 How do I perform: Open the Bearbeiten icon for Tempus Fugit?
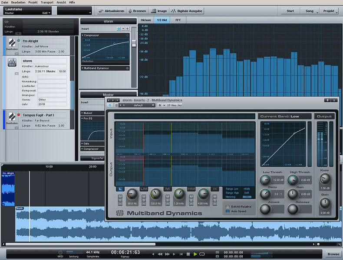[x=12, y=117]
